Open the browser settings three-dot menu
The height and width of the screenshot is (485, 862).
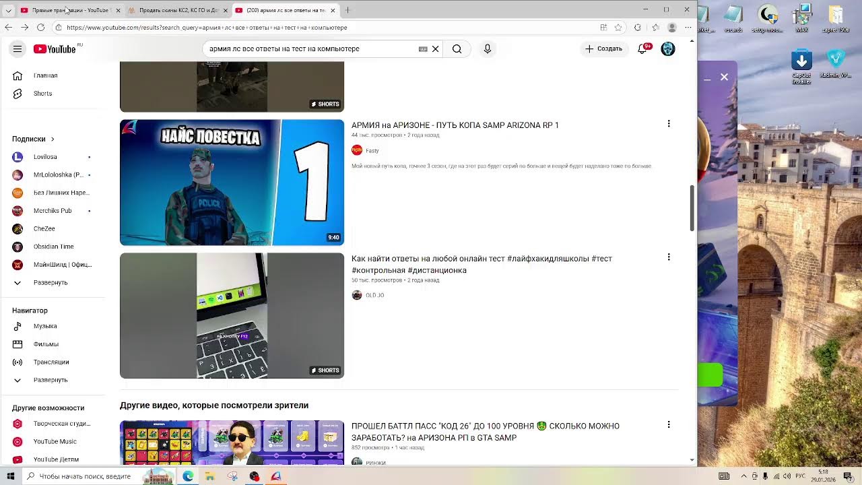tap(688, 28)
